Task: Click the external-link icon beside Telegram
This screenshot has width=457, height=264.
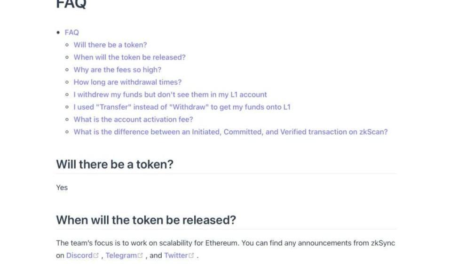Action: point(140,256)
